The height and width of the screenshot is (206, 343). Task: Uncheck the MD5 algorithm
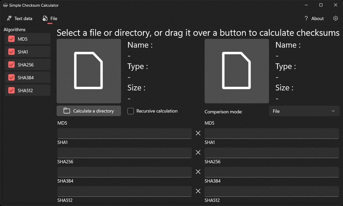click(x=12, y=38)
